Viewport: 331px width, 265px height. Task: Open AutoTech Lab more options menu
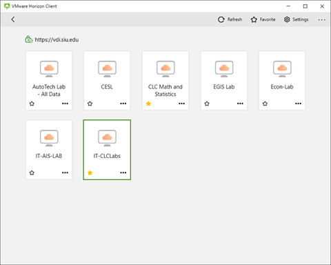pyautogui.click(x=65, y=104)
